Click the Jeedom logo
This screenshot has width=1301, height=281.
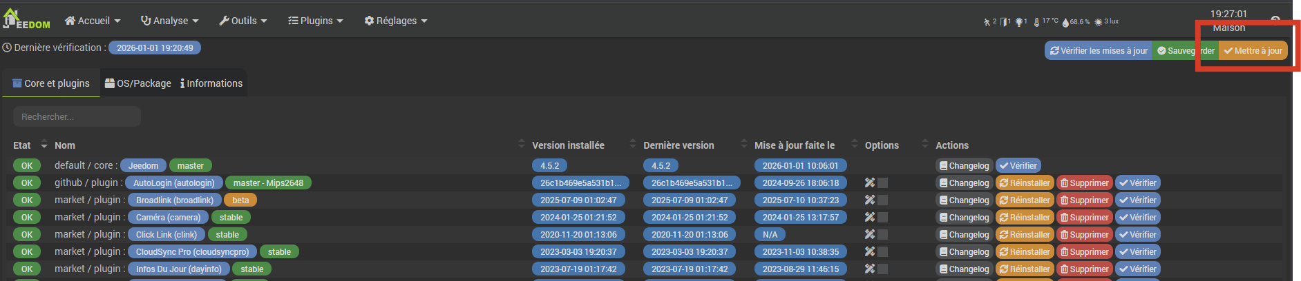click(x=26, y=19)
